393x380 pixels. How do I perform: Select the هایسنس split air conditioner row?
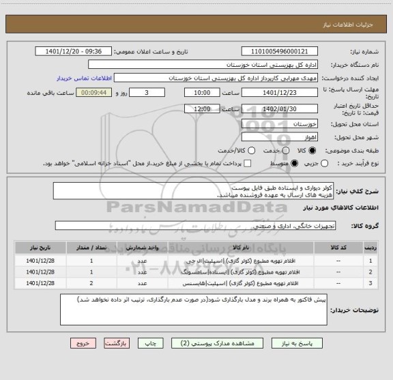pyautogui.click(x=196, y=283)
